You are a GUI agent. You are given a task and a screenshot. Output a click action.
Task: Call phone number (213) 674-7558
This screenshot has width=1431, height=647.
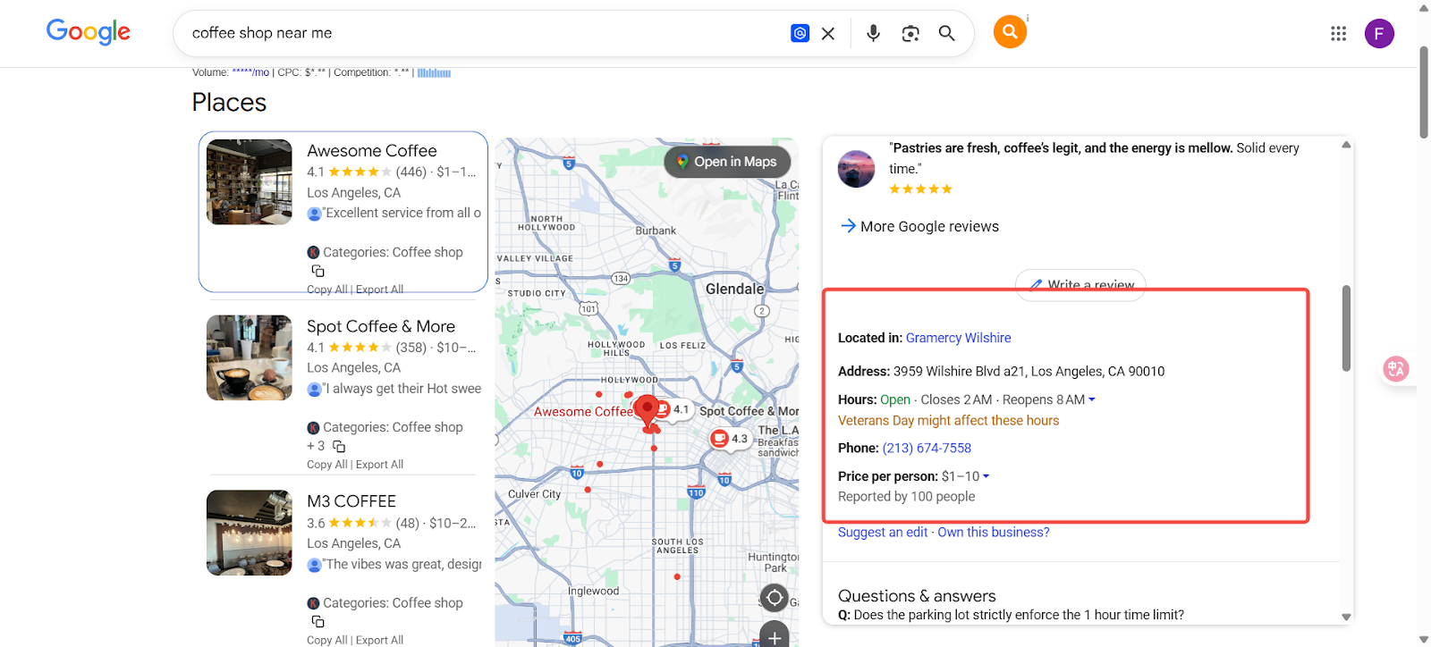click(x=927, y=449)
